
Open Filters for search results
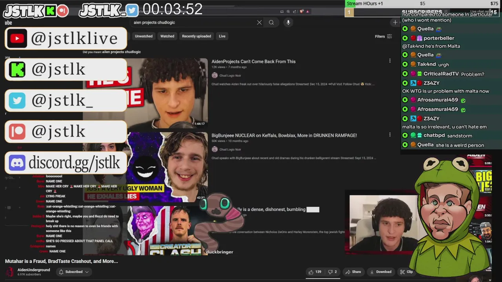point(383,36)
